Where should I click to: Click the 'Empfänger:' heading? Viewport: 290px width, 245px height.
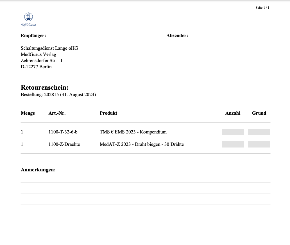click(x=33, y=35)
